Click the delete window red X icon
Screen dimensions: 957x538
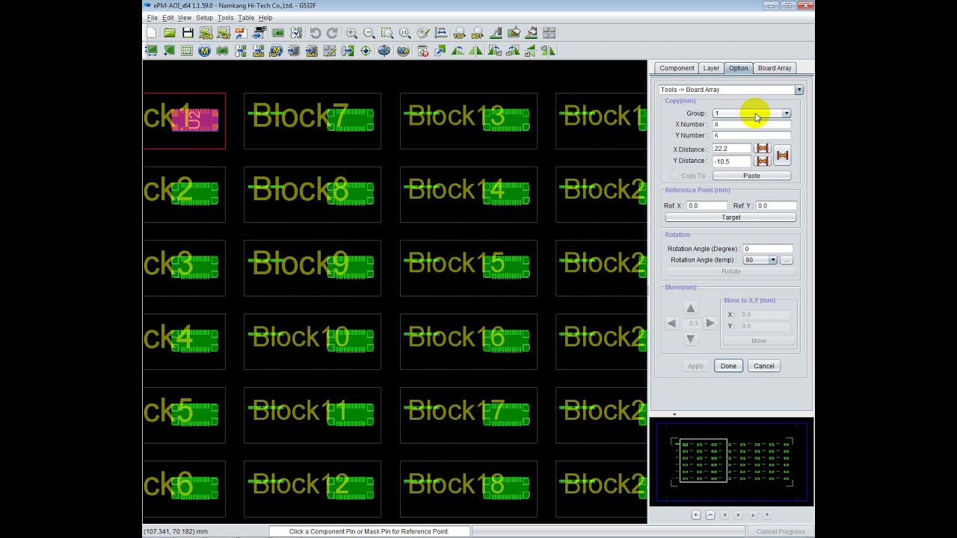[423, 51]
